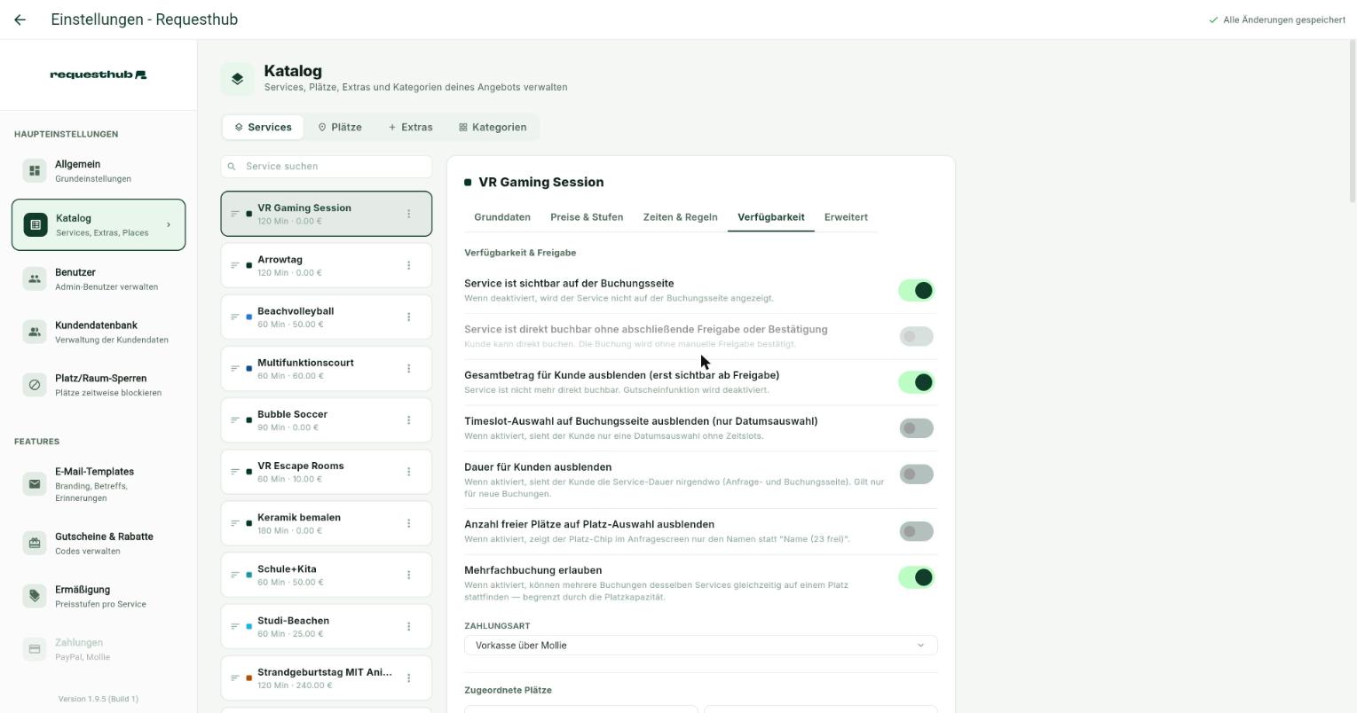1357x713 pixels.
Task: Click the drag handle icon of Arrowtag
Action: [x=235, y=265]
